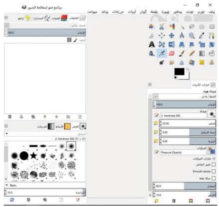Click the brush size field showing 20.00
The width and height of the screenshot is (219, 207).
coord(188,124)
